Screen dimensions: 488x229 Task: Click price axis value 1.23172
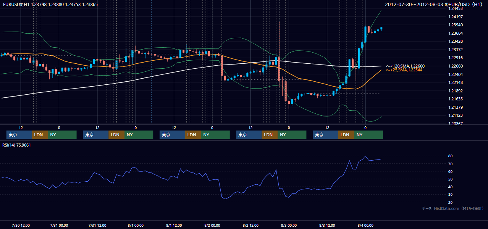coord(456,50)
